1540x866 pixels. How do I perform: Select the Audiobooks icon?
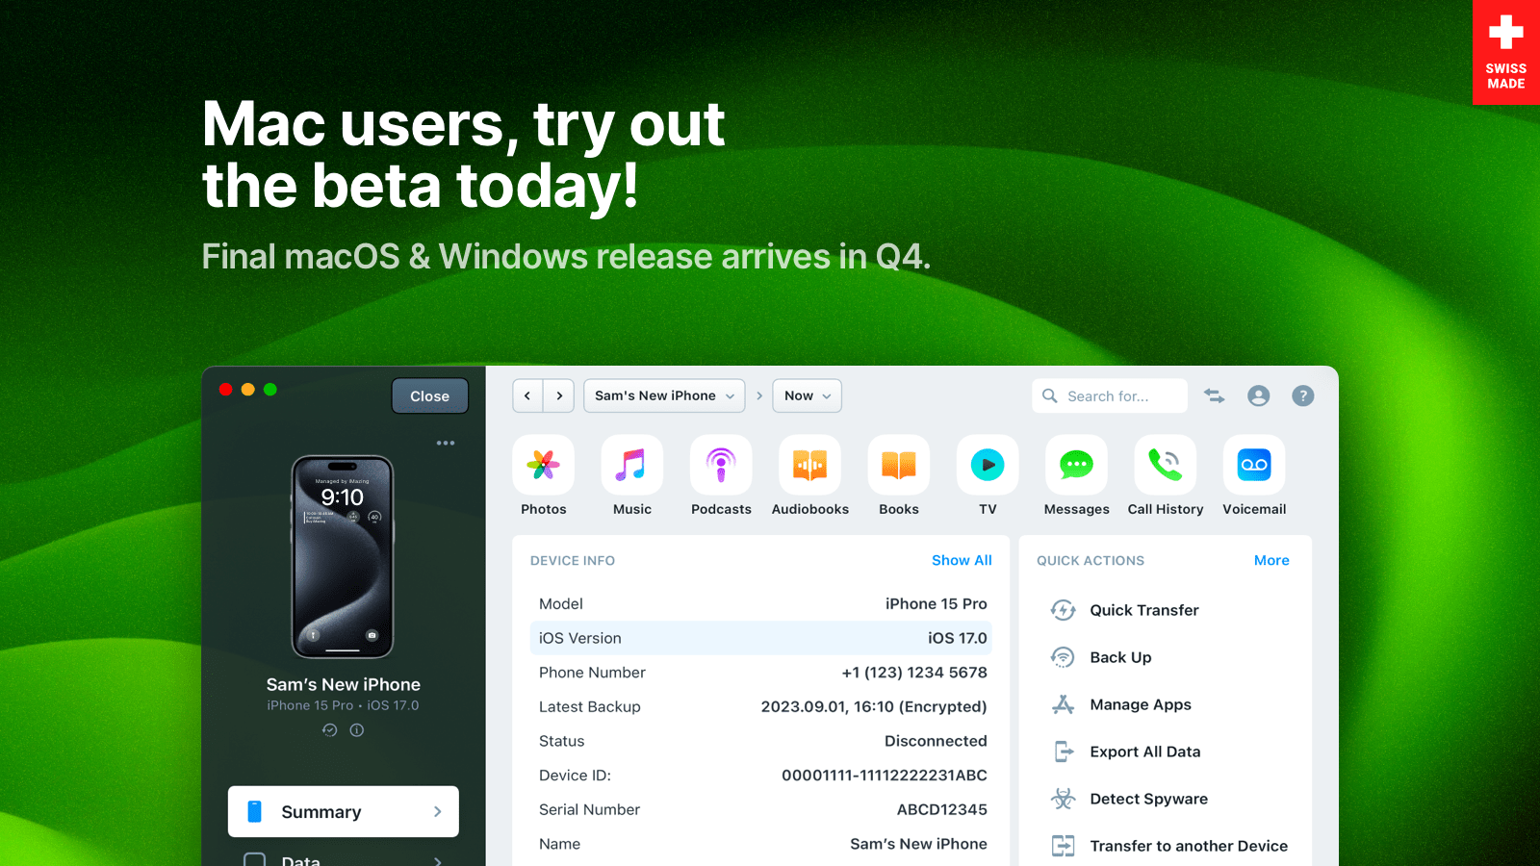point(809,466)
